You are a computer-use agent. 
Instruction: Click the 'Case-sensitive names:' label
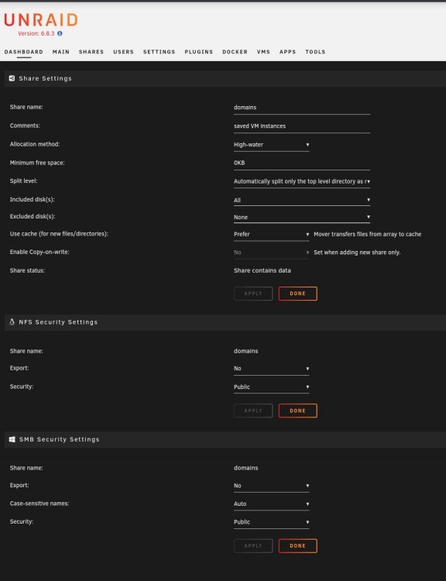pyautogui.click(x=39, y=504)
